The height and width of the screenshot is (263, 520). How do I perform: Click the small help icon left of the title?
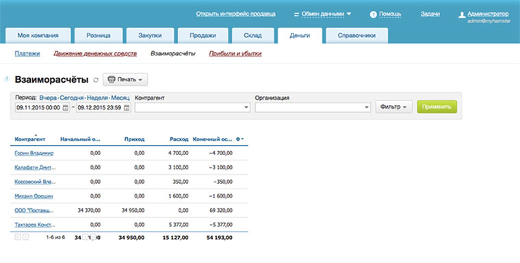6,79
